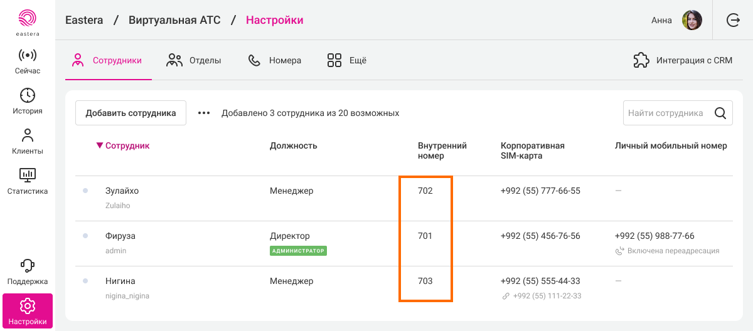Screen dimensions: 753x331
Task: Sort by the Сотрудник column arrow
Action: pyautogui.click(x=99, y=145)
